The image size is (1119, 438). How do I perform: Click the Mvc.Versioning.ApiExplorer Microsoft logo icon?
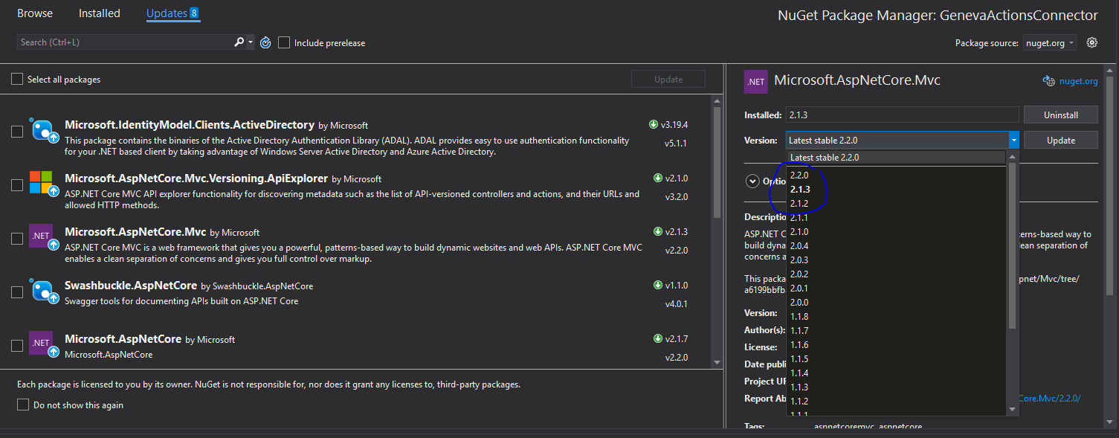coord(43,184)
